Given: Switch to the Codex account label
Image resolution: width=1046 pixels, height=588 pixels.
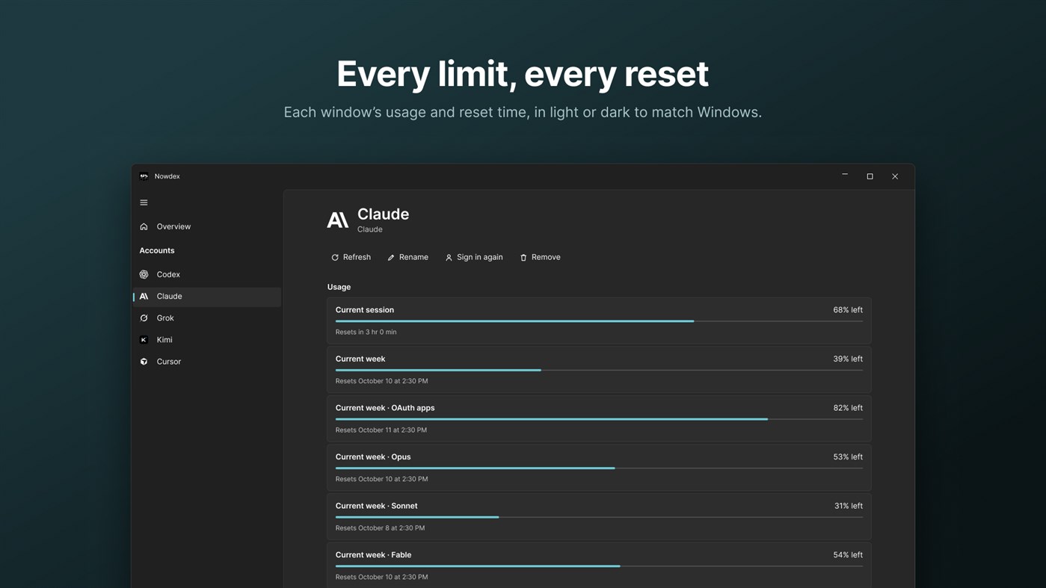Looking at the screenshot, I should (168, 274).
